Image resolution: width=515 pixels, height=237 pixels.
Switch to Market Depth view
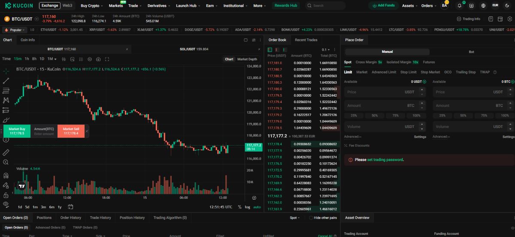click(x=247, y=59)
